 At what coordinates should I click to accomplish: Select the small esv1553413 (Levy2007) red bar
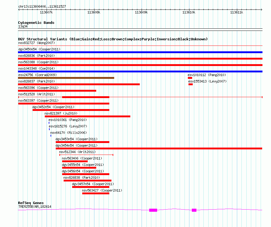point(190,84)
